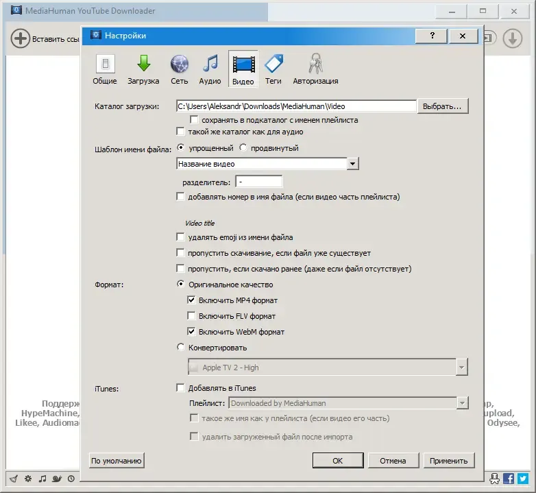The width and height of the screenshot is (536, 493).
Task: Check 'такое же имя как у плейлиста'
Action: pyautogui.click(x=194, y=418)
